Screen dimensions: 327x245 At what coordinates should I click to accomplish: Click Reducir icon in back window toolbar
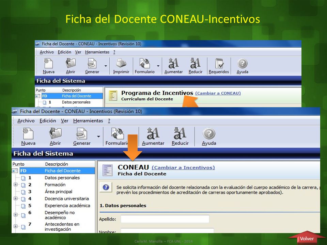[196, 63]
